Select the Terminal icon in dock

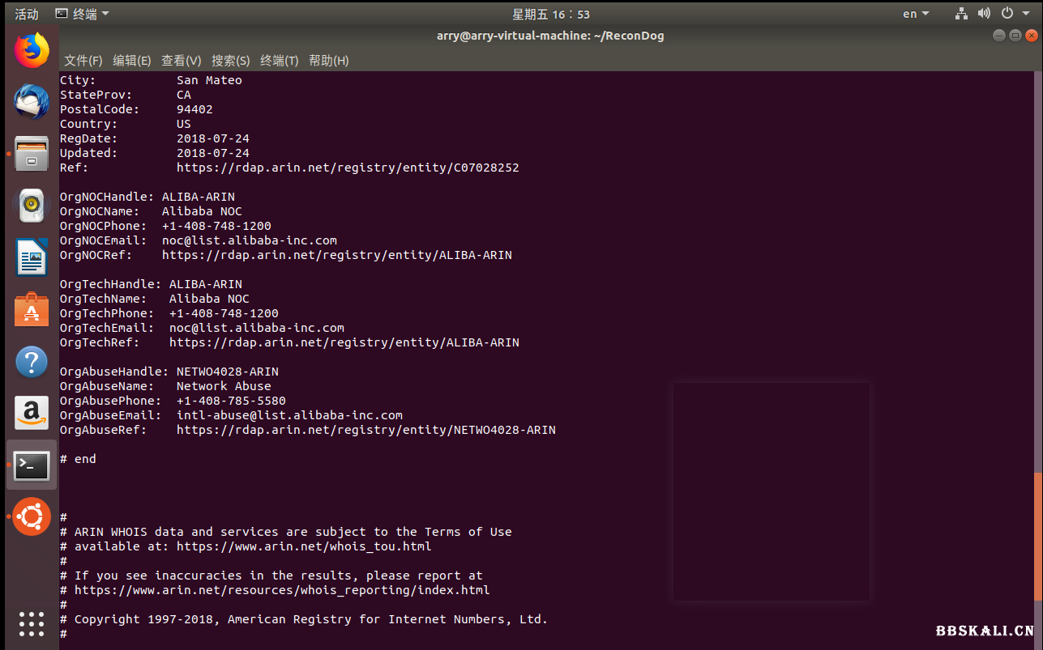(32, 465)
